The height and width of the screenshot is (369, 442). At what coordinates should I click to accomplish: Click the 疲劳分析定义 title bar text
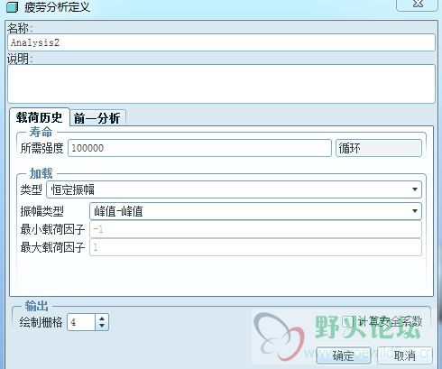tap(57, 7)
